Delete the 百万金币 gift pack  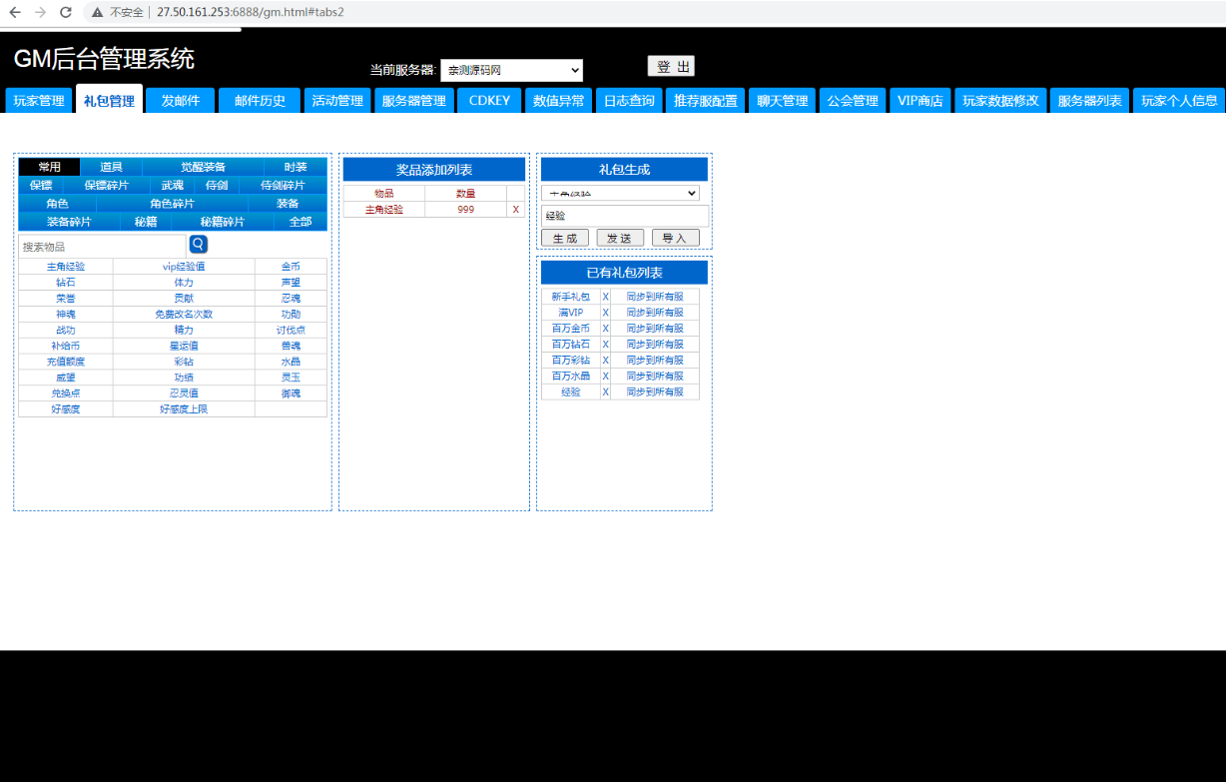click(605, 329)
